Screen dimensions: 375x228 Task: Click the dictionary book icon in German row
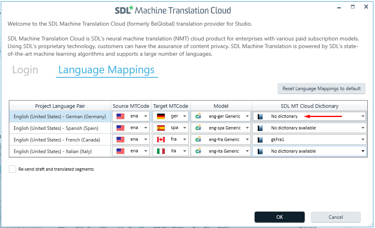(260, 117)
